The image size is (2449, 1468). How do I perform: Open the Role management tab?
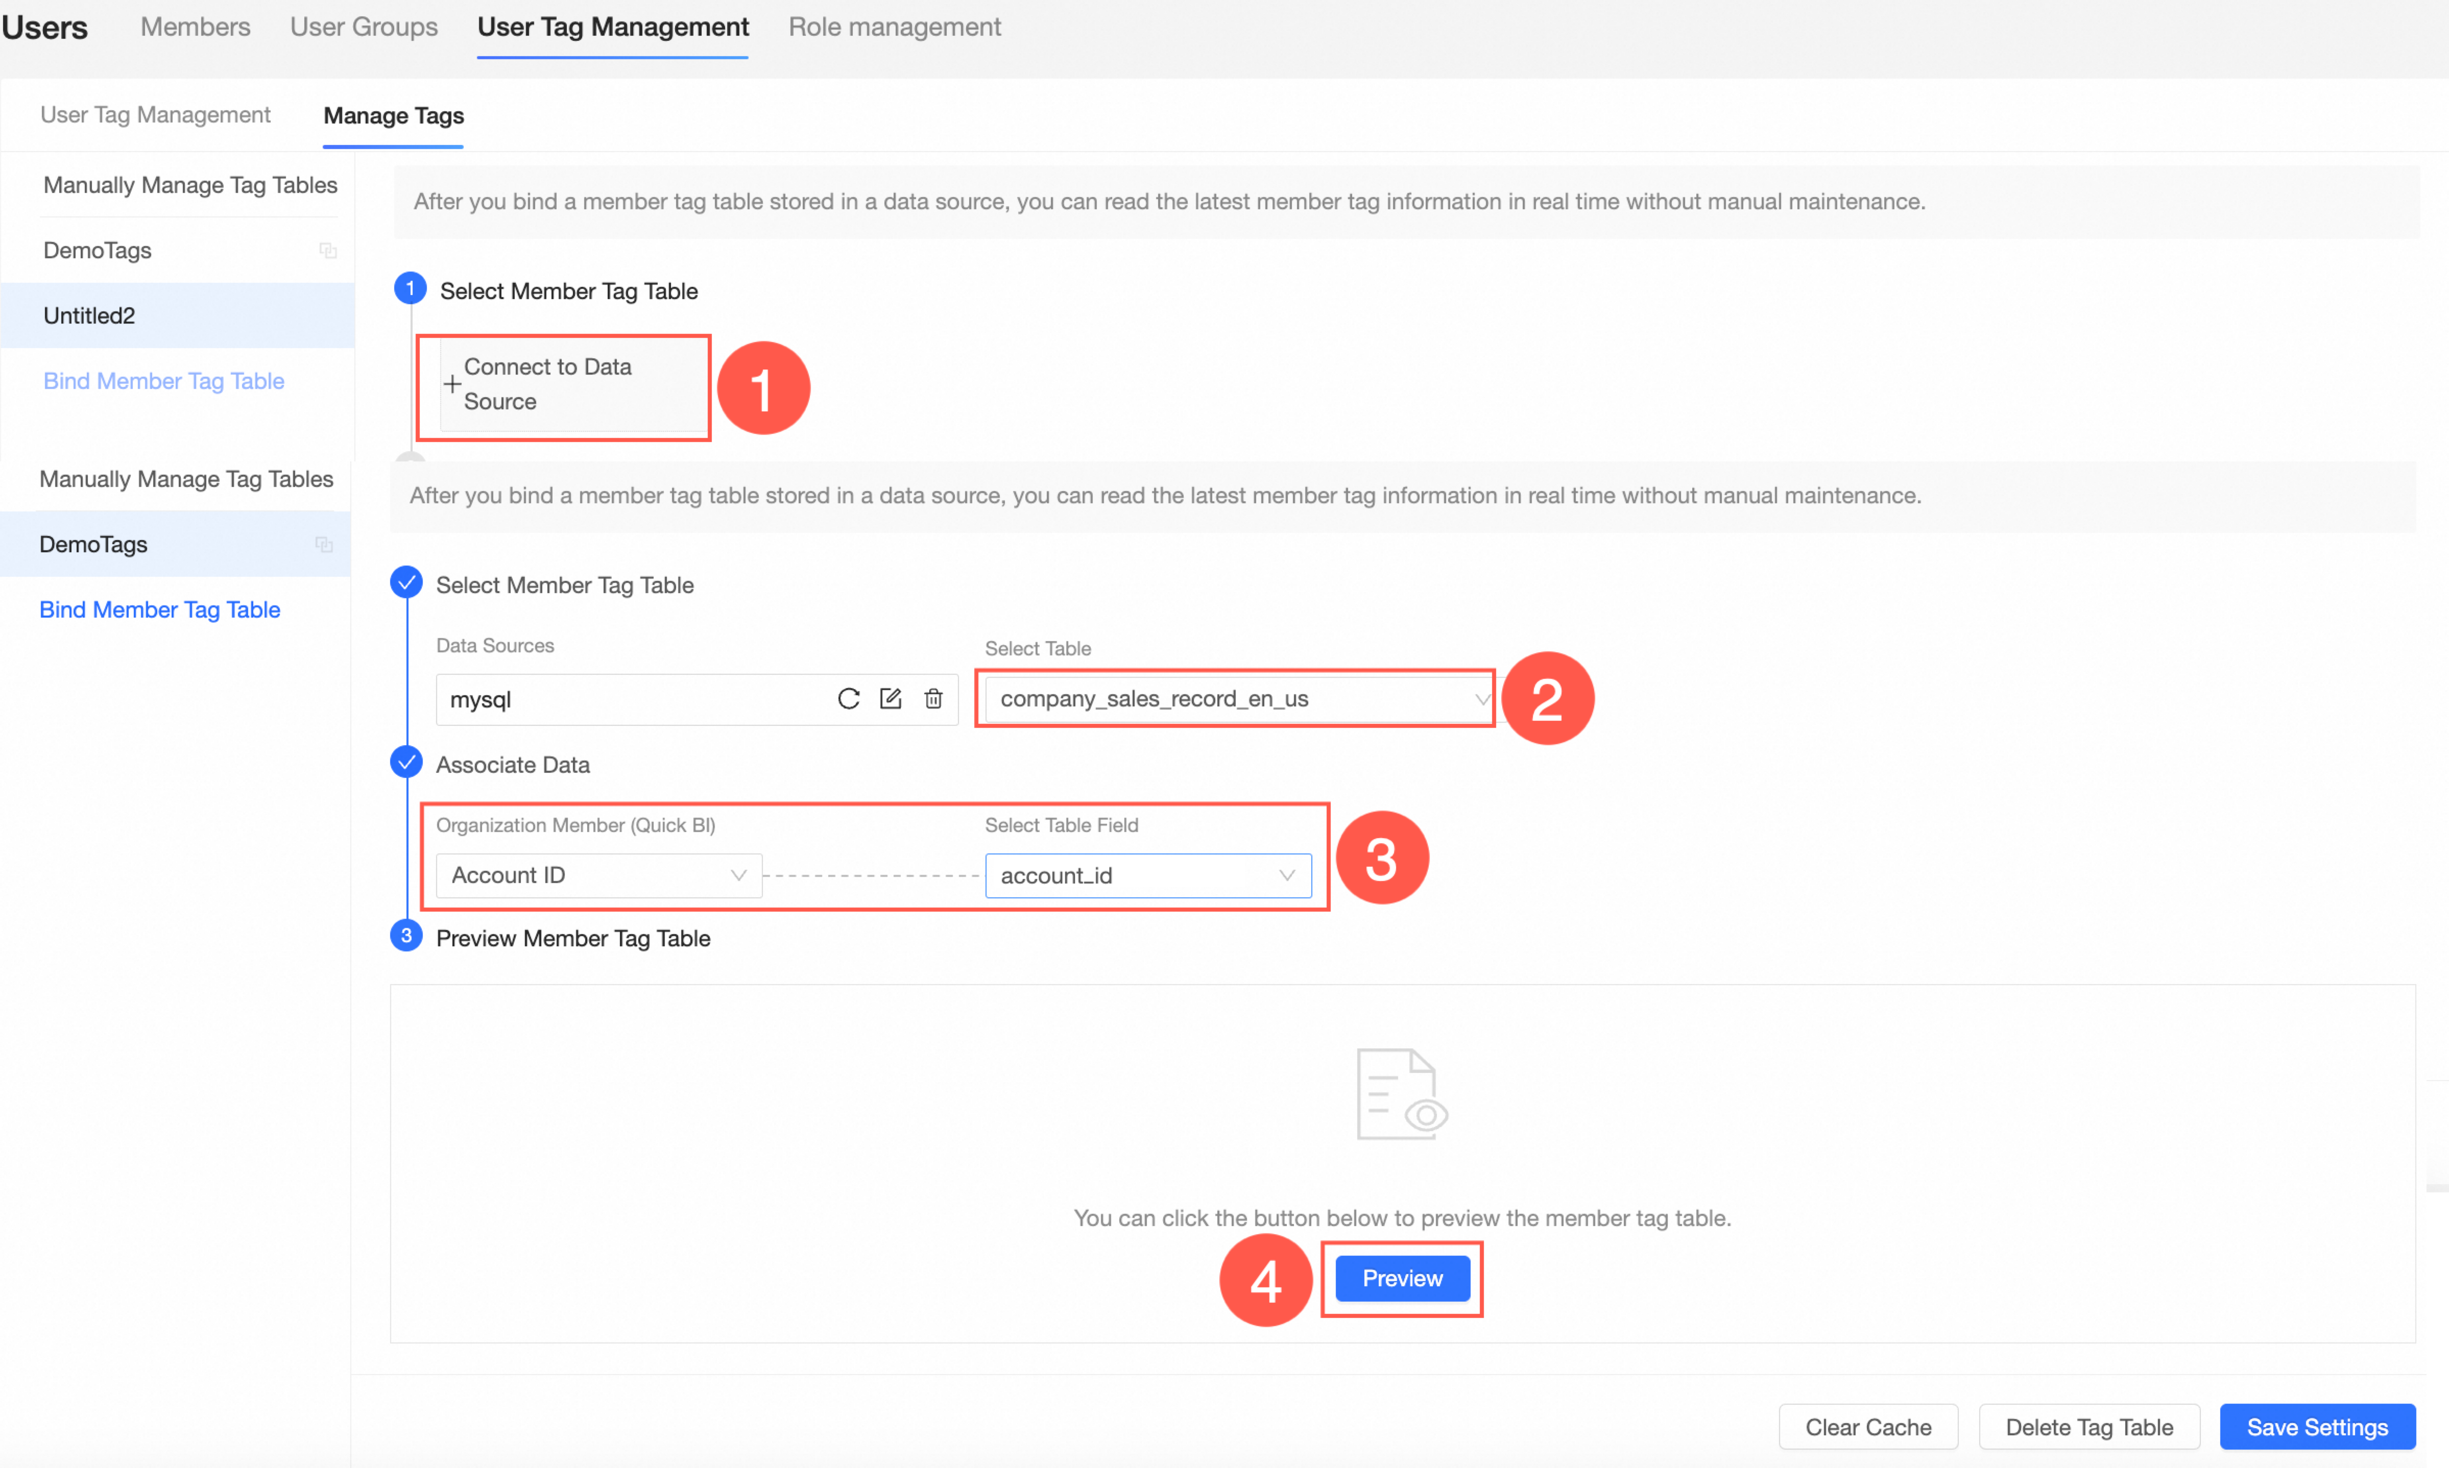(x=894, y=27)
